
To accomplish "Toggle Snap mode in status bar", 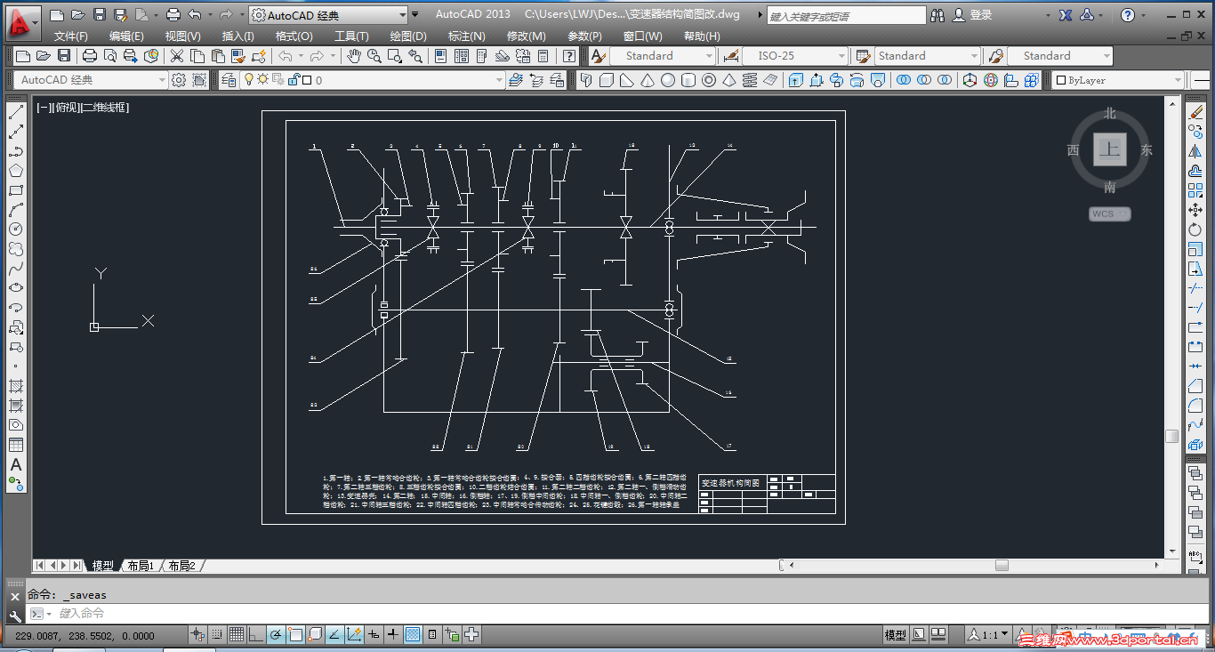I will tap(218, 634).
